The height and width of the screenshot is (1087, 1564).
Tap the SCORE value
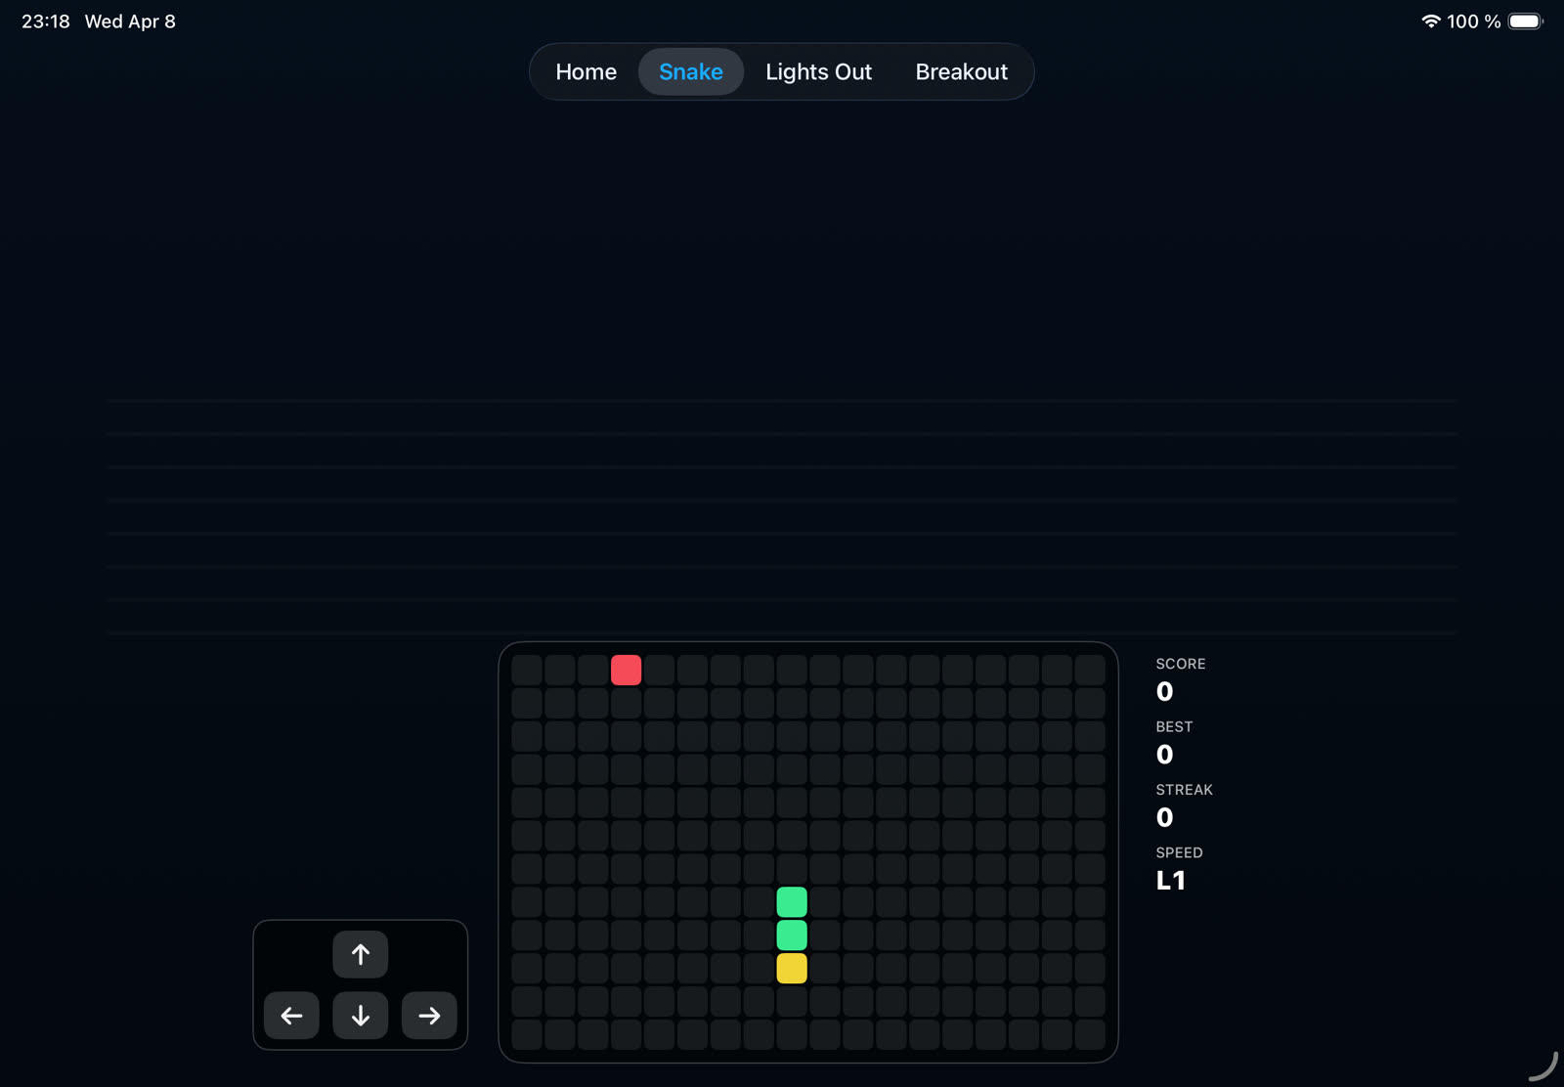coord(1164,692)
